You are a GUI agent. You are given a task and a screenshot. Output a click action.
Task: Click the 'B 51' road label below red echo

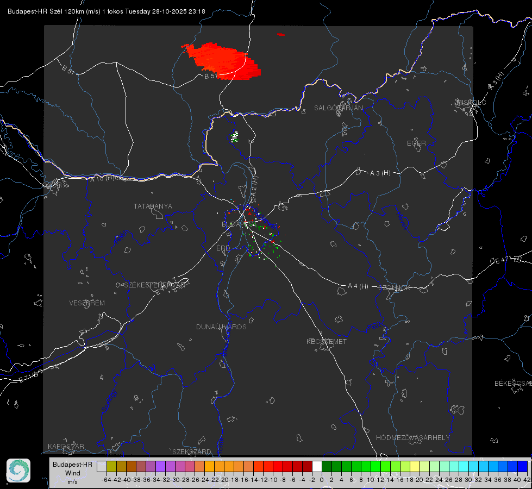coord(211,76)
